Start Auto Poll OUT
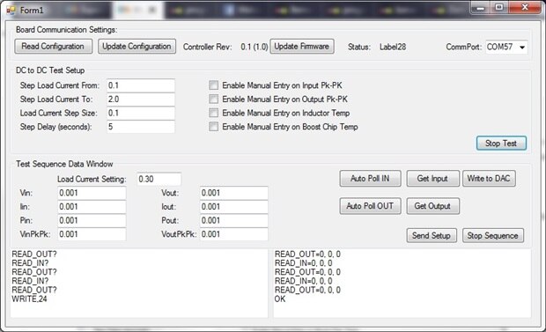 tap(370, 206)
